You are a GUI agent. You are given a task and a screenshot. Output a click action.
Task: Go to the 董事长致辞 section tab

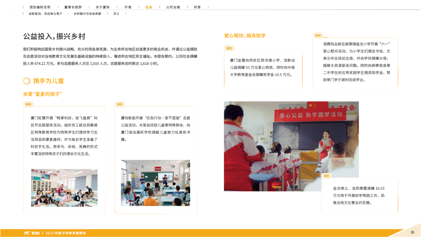point(73,7)
